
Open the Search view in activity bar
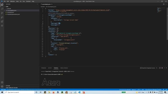coord(2,9)
